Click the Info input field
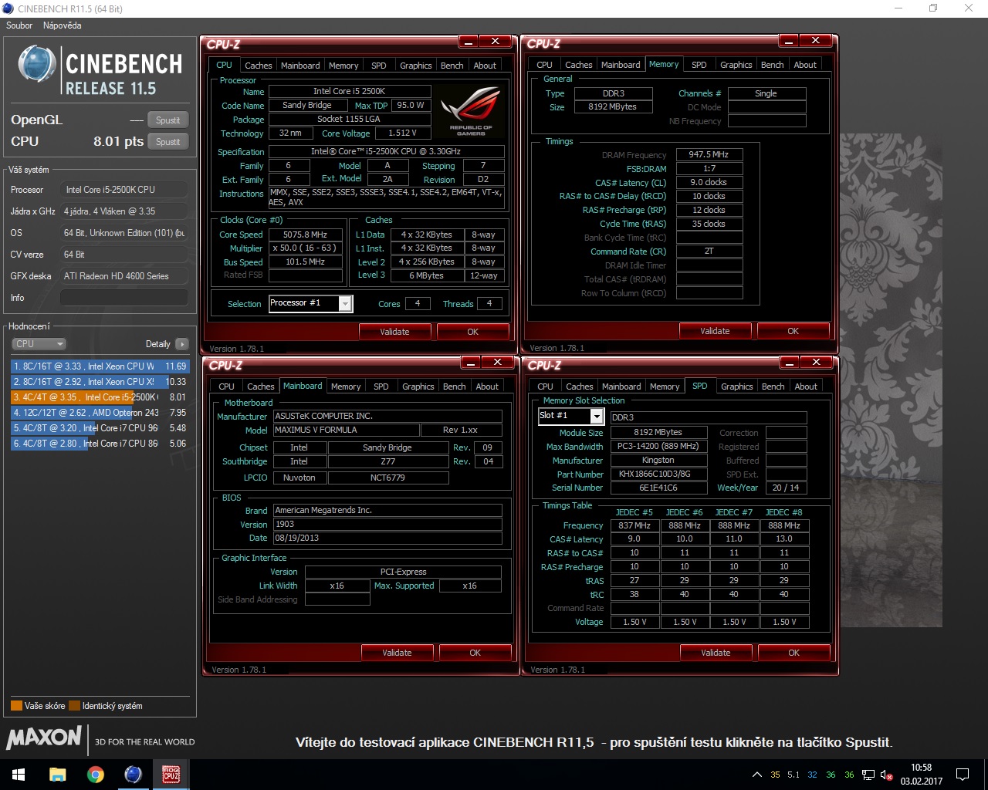This screenshot has width=988, height=790. [123, 298]
